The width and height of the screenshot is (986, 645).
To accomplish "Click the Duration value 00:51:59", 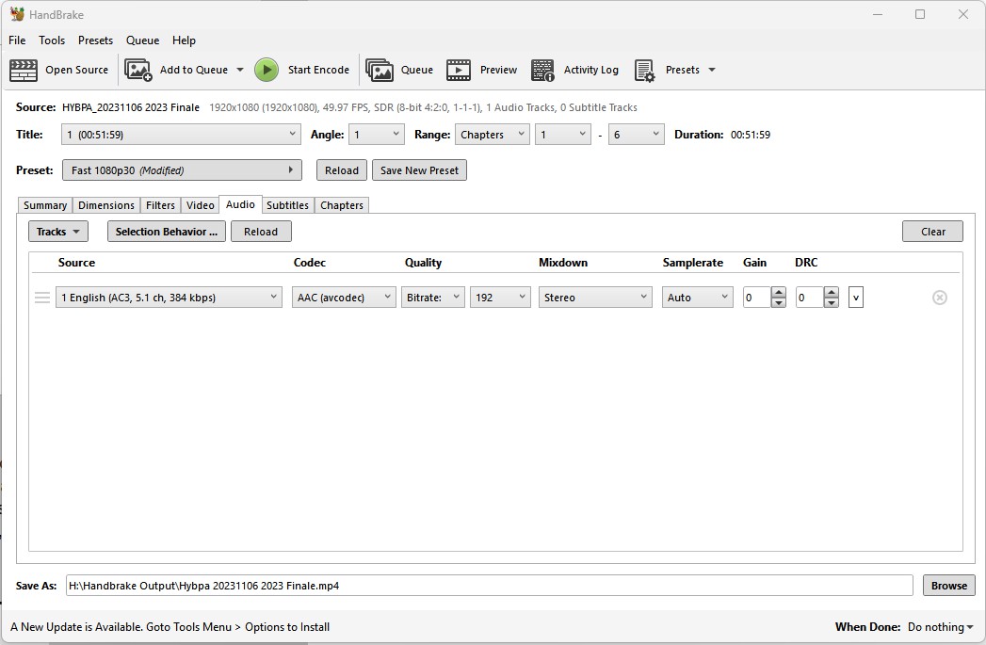I will tap(751, 135).
